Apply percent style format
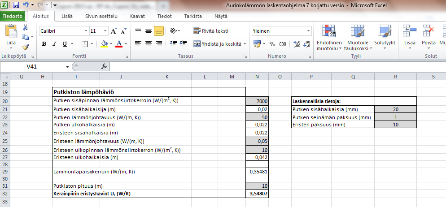 (x=272, y=44)
